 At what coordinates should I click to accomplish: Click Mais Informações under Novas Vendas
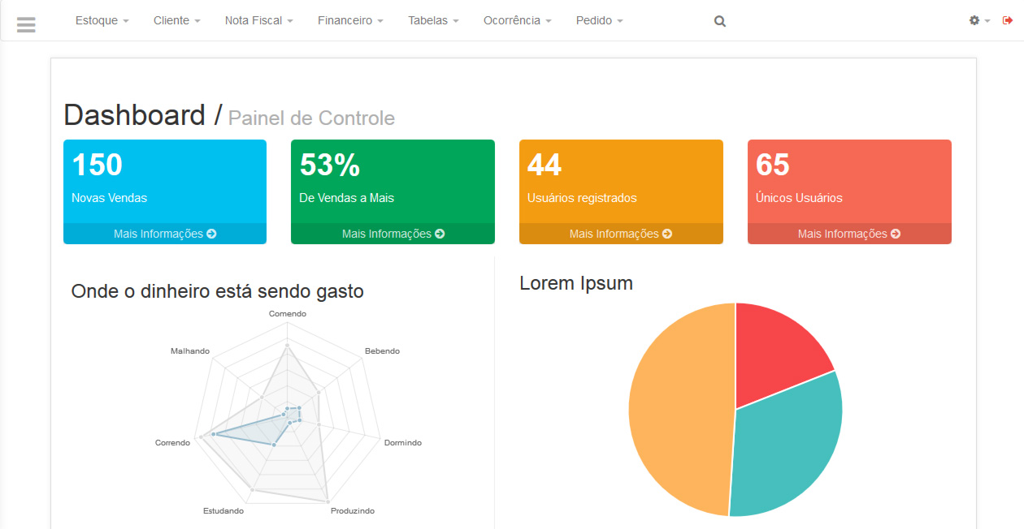click(x=158, y=234)
